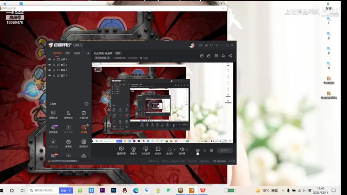The width and height of the screenshot is (347, 195).
Task: Add a multimedia source from bottom bar
Action: click(158, 150)
